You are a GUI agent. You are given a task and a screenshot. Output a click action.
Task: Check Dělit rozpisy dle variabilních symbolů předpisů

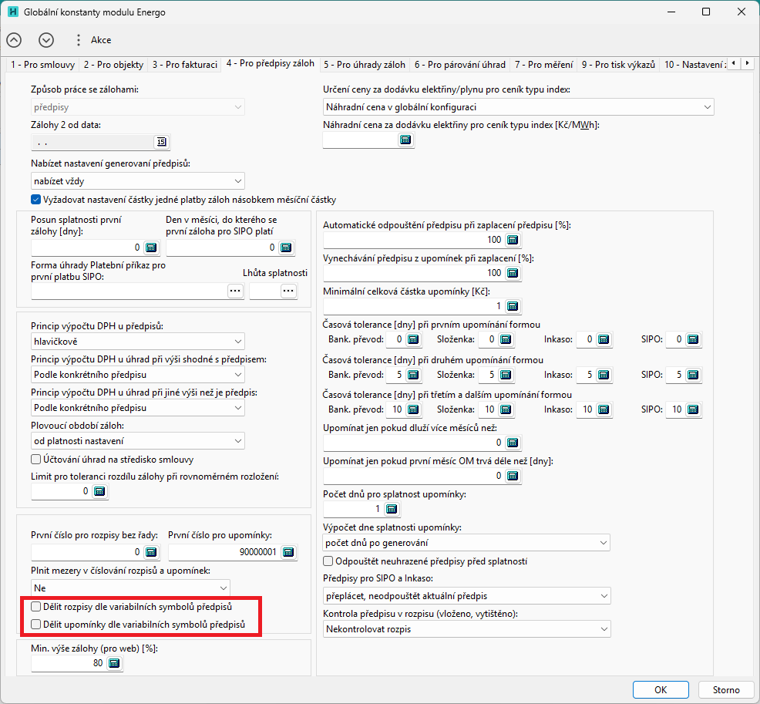(36, 607)
